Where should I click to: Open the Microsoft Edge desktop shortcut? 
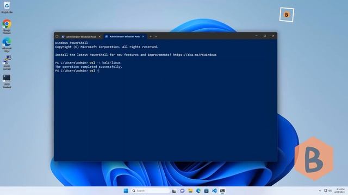7,44
